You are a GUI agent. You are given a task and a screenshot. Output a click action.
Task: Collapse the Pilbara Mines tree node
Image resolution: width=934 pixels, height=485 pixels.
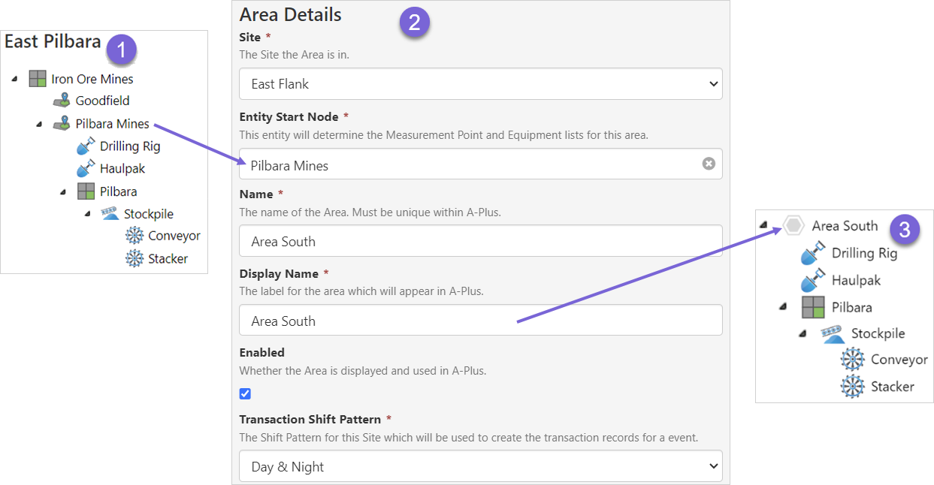[39, 124]
